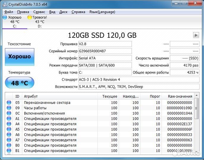
Task: Click the Наихуд... column header
Action: tap(129, 96)
